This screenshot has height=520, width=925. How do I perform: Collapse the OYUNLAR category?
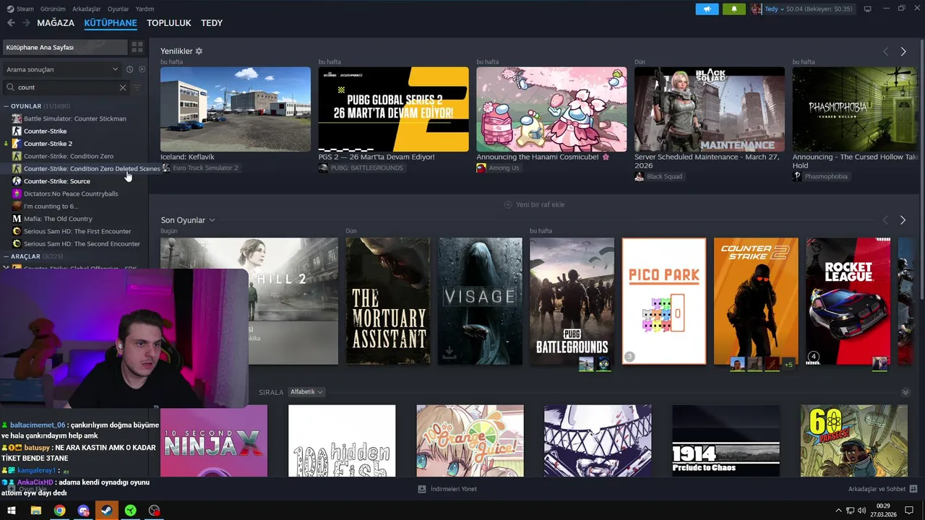point(7,106)
